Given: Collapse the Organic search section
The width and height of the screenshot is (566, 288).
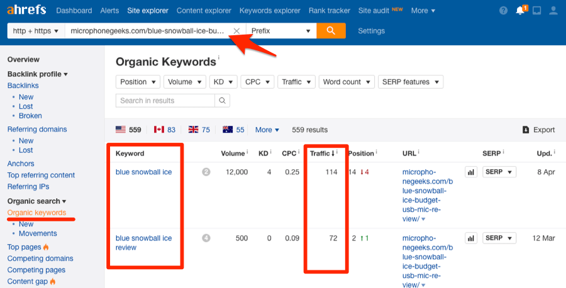Looking at the screenshot, I should coord(37,201).
